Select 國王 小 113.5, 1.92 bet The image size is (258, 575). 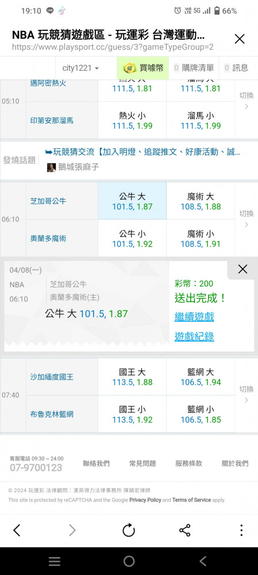(132, 415)
